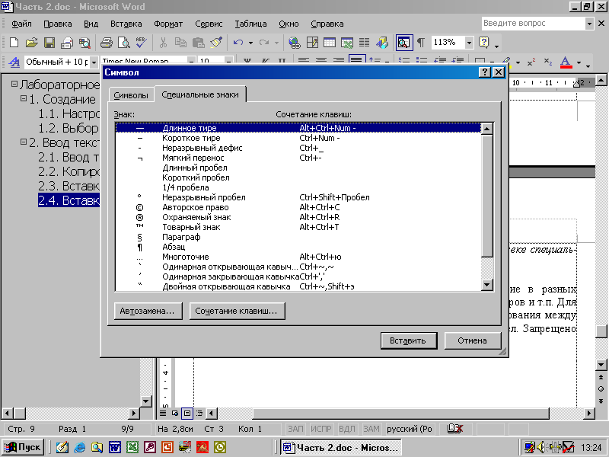Screen dimensions: 609x457
Task: Select Многоточие list entry
Action: [298, 257]
